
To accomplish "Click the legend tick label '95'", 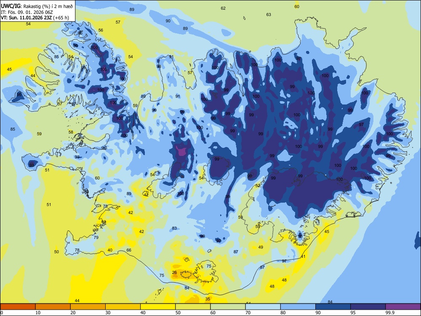I will point(353,313).
